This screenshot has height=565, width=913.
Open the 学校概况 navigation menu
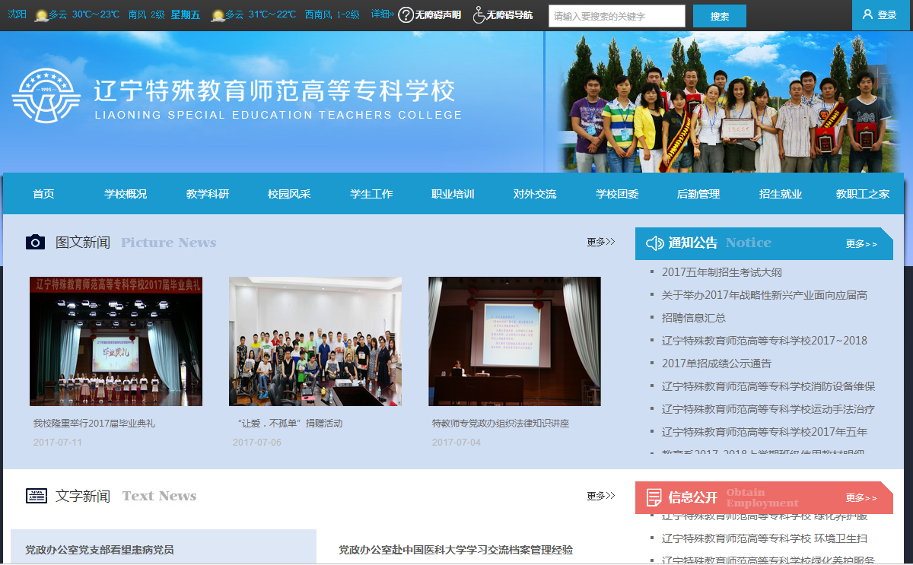point(126,194)
